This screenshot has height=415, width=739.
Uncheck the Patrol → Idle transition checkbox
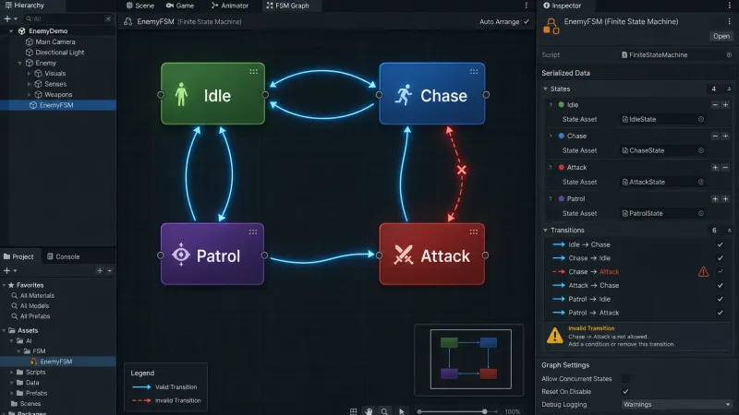pos(720,299)
